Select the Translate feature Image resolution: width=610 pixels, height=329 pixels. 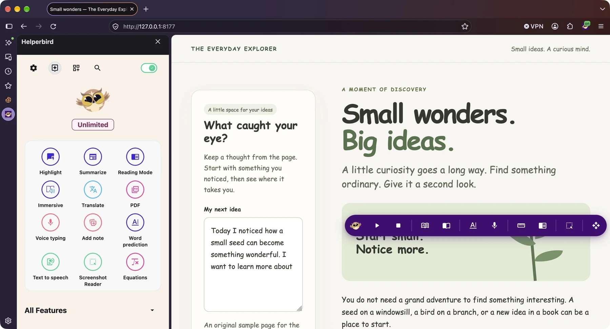93,190
